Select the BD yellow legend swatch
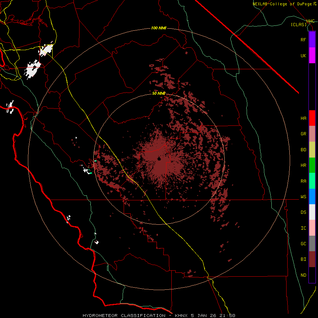 click(x=312, y=149)
